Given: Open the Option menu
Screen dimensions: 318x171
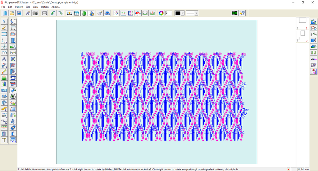Looking at the screenshot, I should click(45, 7).
